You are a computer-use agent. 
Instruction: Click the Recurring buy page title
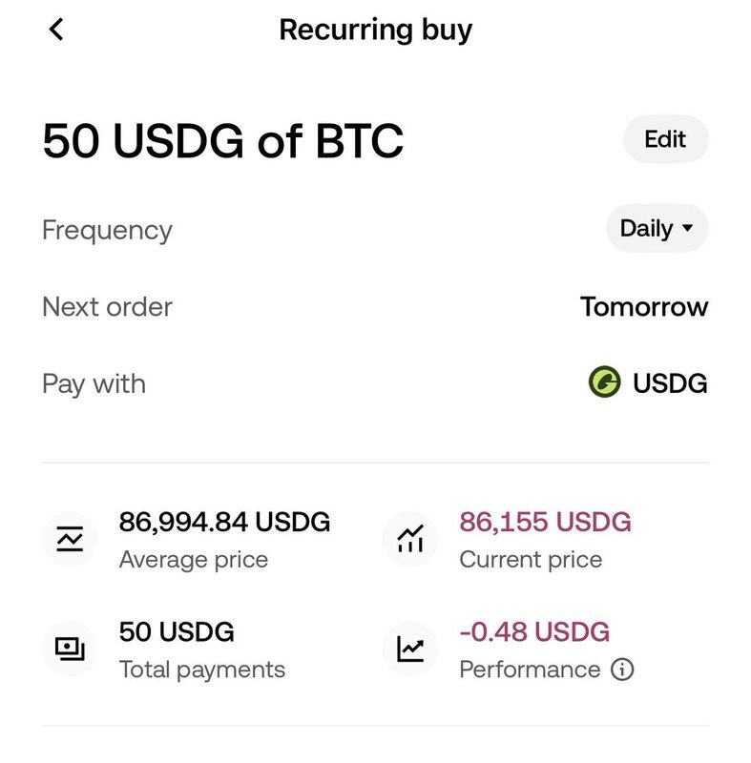tap(375, 30)
